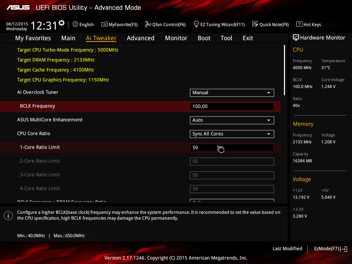This screenshot has height=264, width=352.
Task: Open the Advanced tab
Action: [x=141, y=38]
